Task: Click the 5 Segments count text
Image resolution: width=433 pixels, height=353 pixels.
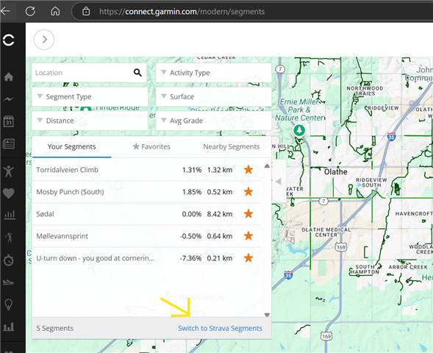Action: [x=54, y=329]
